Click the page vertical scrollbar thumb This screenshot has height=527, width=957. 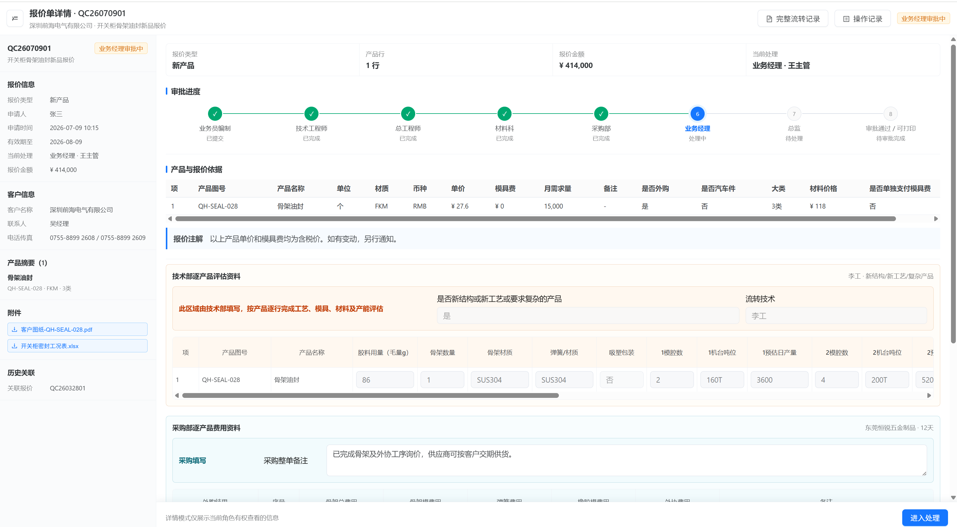(953, 194)
